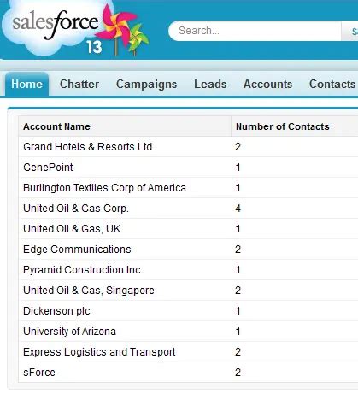Click contact count for sForce
The height and width of the screenshot is (394, 358).
[238, 373]
